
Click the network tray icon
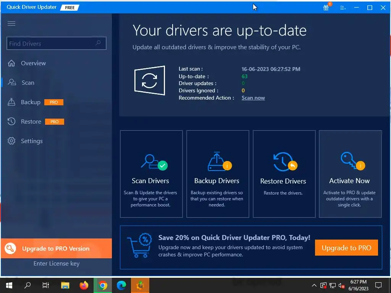[x=333, y=285]
